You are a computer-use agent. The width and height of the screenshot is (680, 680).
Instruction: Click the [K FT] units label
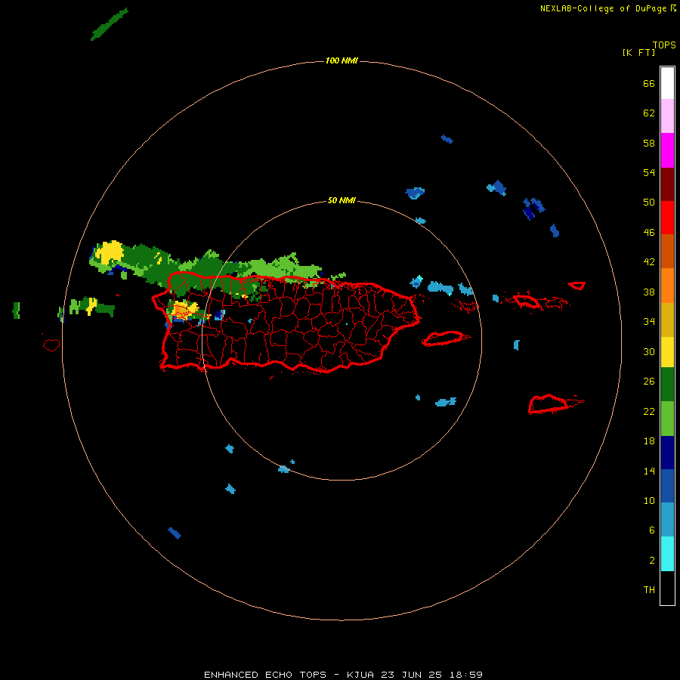pos(638,52)
